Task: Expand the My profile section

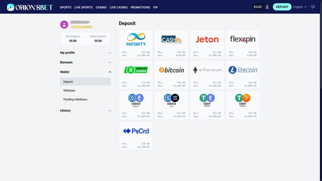Action: [x=85, y=53]
